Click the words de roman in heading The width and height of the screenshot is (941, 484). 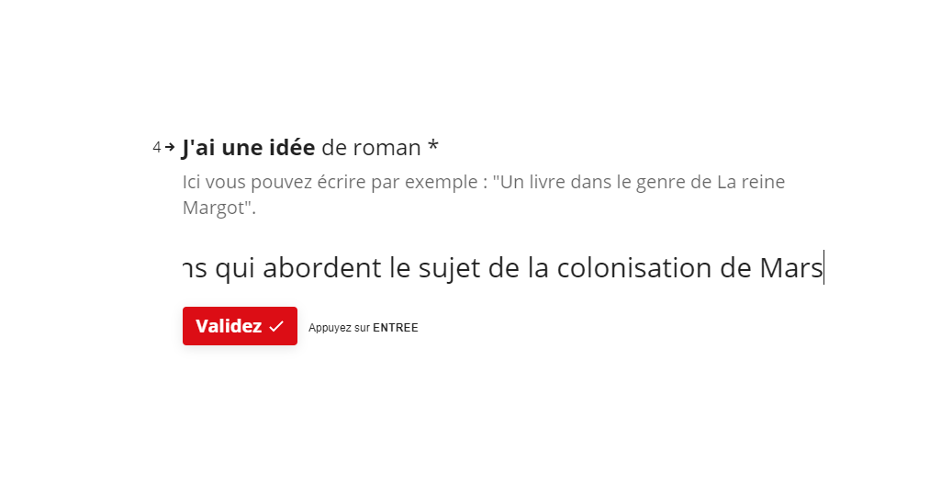(x=372, y=148)
